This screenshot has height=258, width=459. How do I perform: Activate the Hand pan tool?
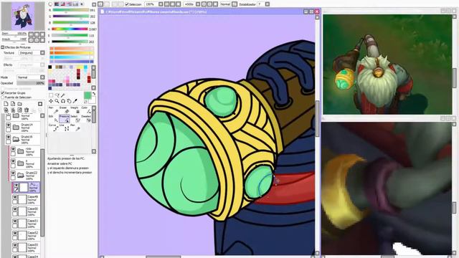coord(69,101)
